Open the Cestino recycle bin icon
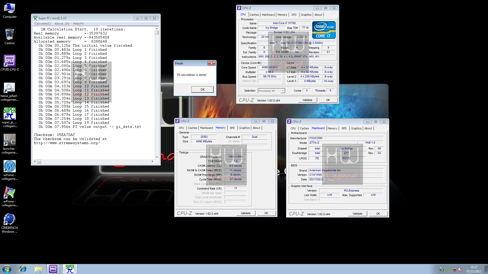Image resolution: width=488 pixels, height=274 pixels. [10, 37]
